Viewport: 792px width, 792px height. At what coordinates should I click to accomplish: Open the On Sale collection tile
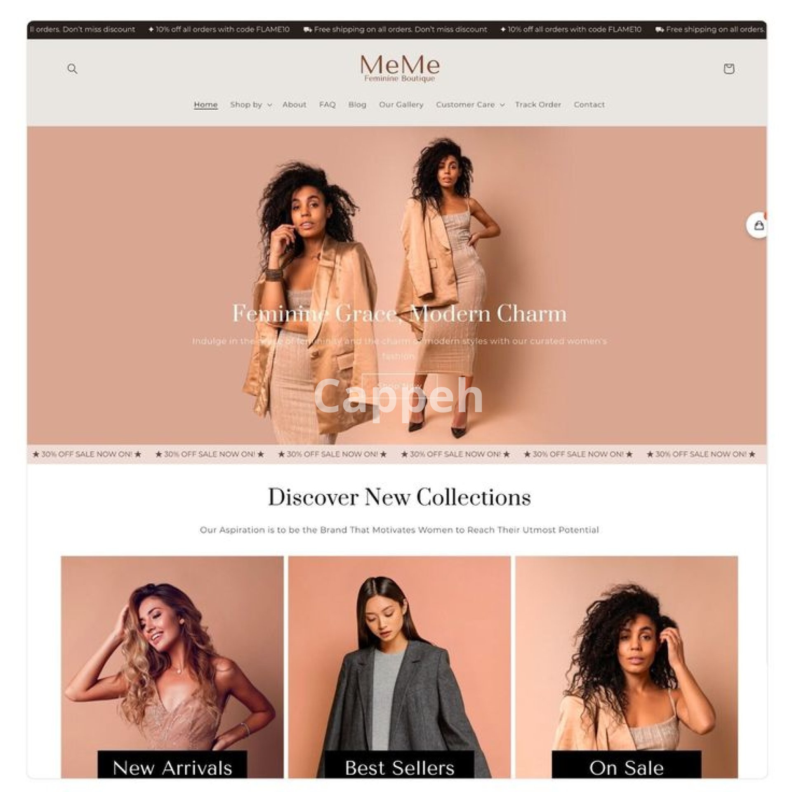[627, 667]
